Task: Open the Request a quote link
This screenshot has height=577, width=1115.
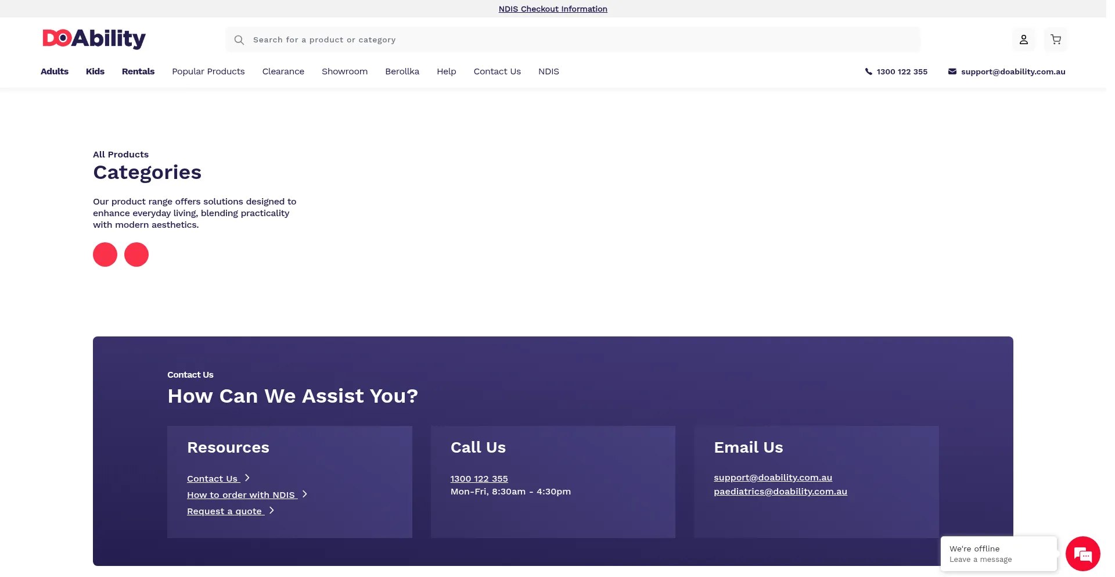Action: (225, 511)
